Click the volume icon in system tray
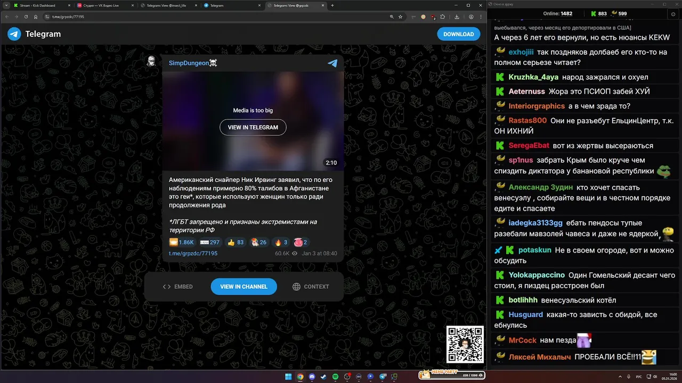The width and height of the screenshot is (682, 383). [655, 377]
